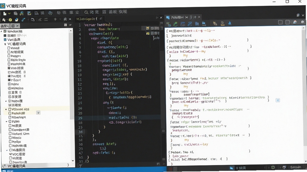Screen dimensions: 307x172
Task: Click the run arrow beside editor close button
Action: (x=157, y=18)
